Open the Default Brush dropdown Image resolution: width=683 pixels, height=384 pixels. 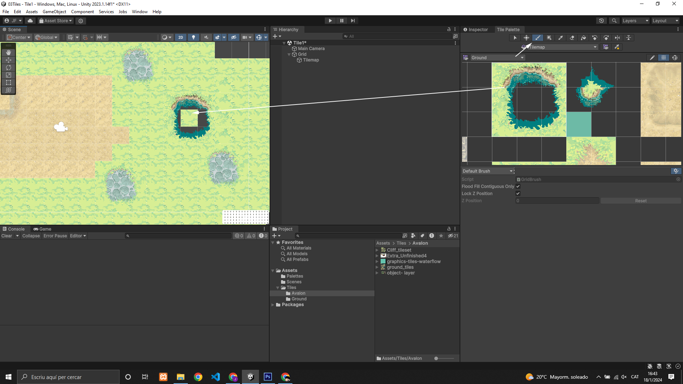(487, 171)
